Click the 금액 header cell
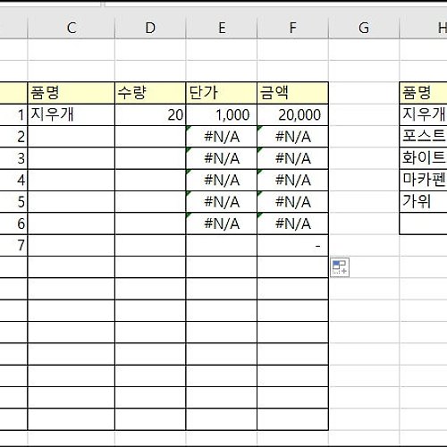The width and height of the screenshot is (447, 447). [x=293, y=93]
